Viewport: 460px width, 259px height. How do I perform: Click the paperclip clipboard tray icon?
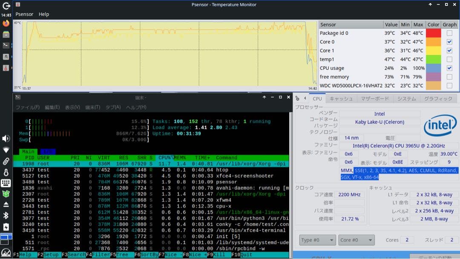point(6,161)
